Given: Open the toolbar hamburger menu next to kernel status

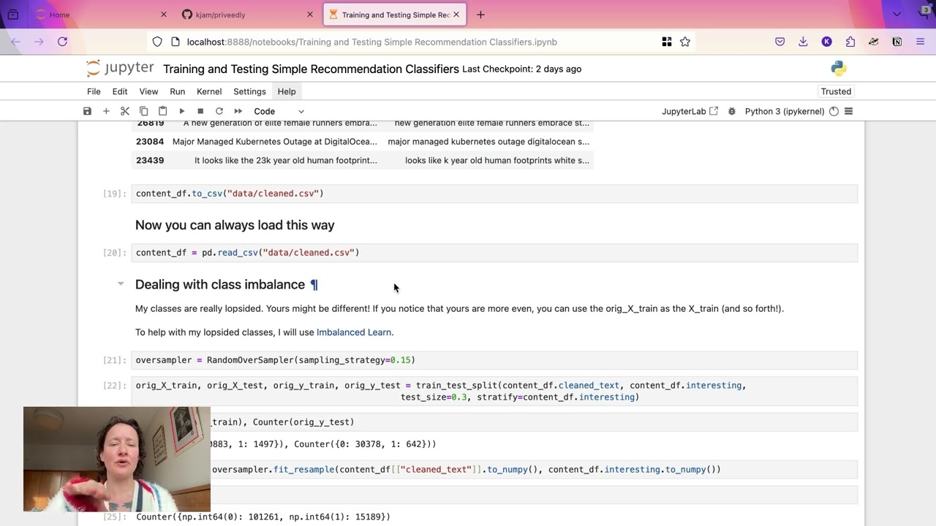Looking at the screenshot, I should pyautogui.click(x=849, y=111).
